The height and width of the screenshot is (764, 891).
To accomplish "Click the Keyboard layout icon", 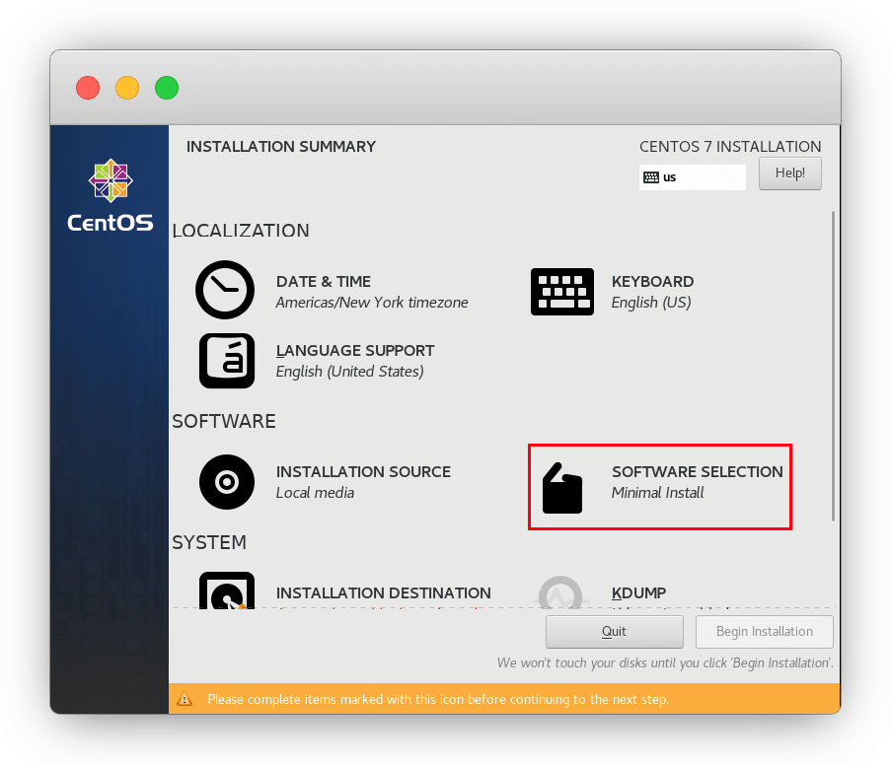I will [562, 291].
